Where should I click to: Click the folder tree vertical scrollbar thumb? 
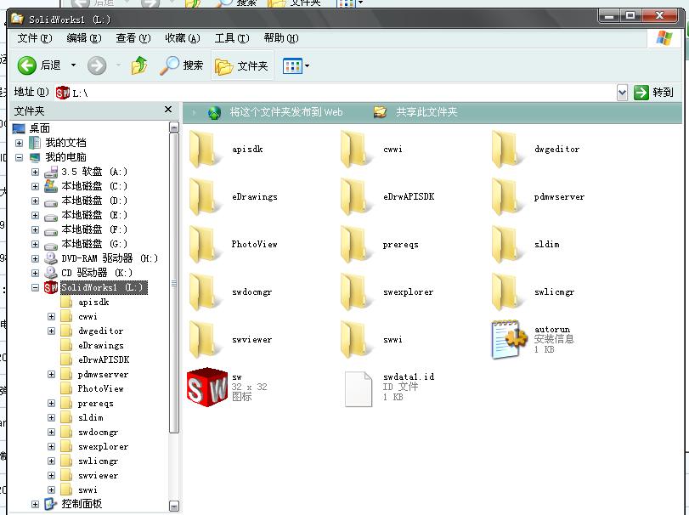(x=174, y=284)
